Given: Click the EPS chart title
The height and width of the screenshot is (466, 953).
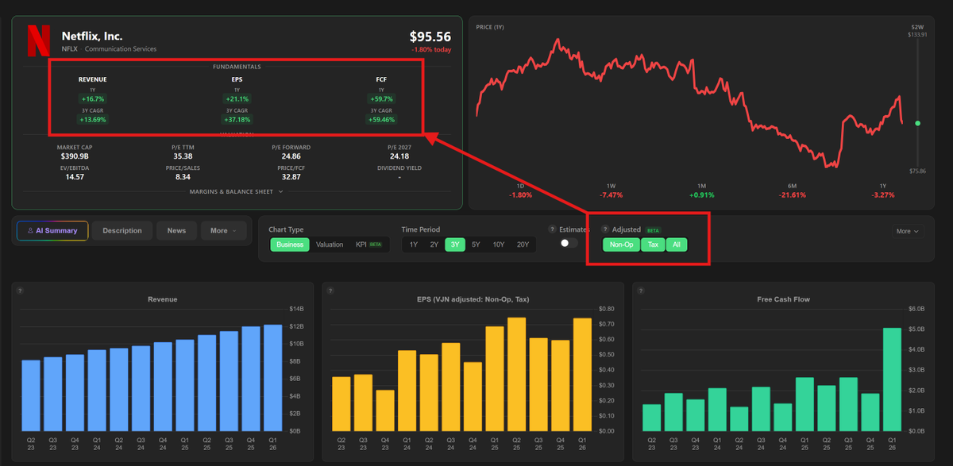Looking at the screenshot, I should (473, 299).
